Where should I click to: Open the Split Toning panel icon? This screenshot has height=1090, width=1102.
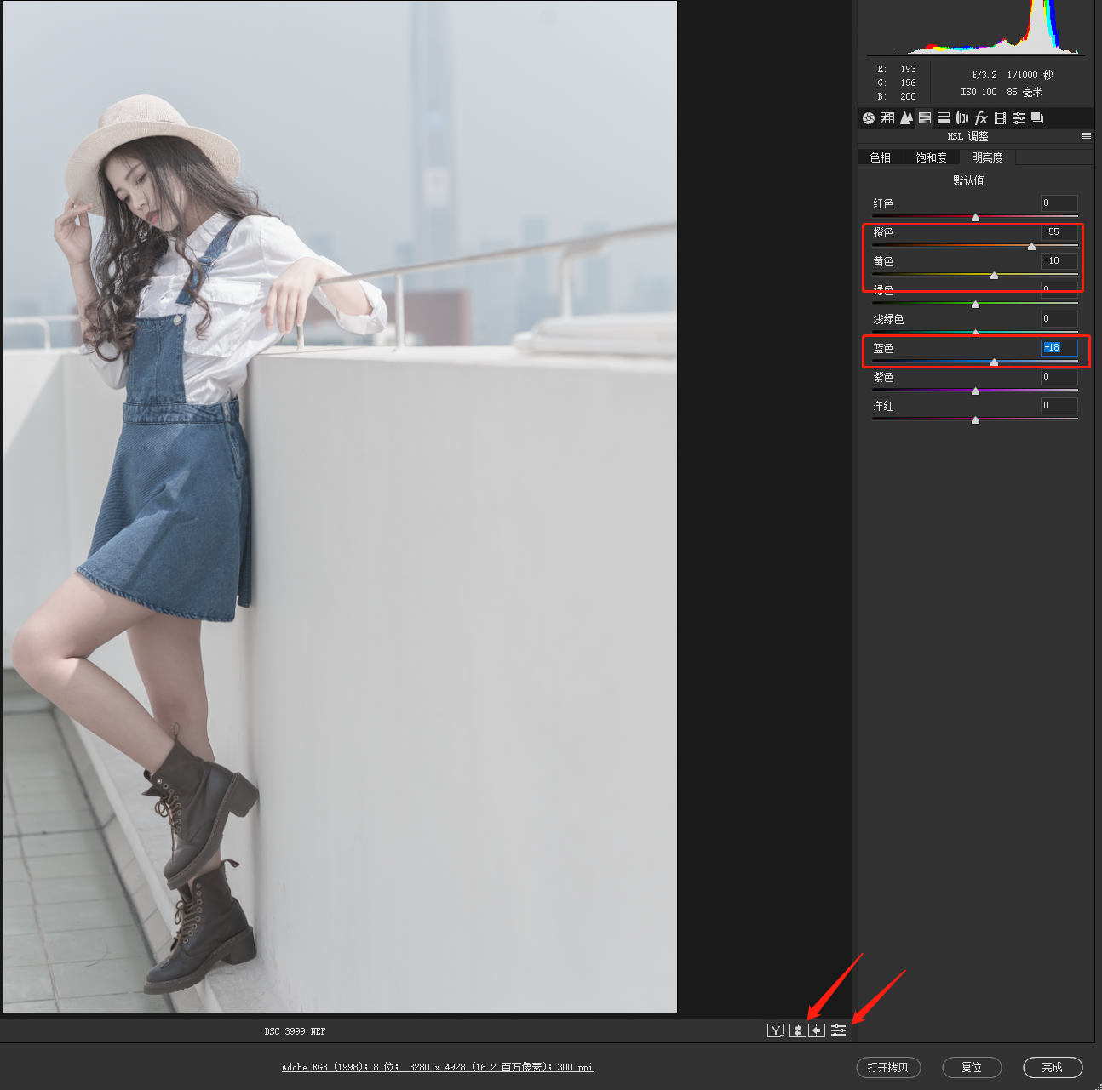pos(944,118)
